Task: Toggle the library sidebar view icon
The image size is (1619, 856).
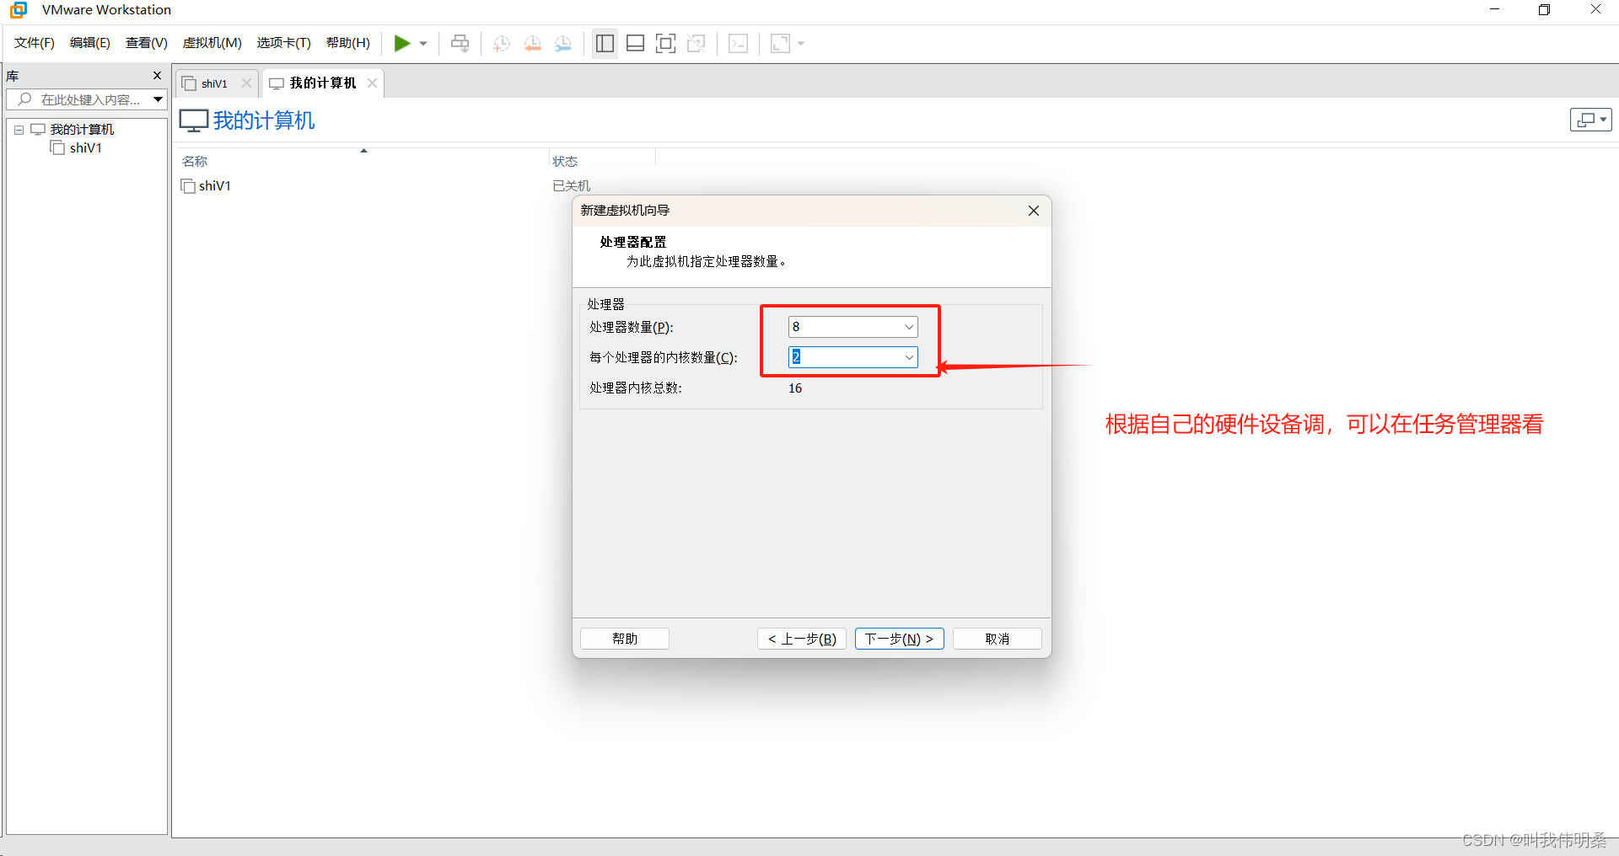Action: pos(605,43)
